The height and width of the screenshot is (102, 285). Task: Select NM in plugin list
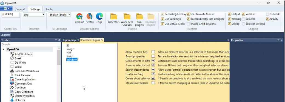click(69, 53)
